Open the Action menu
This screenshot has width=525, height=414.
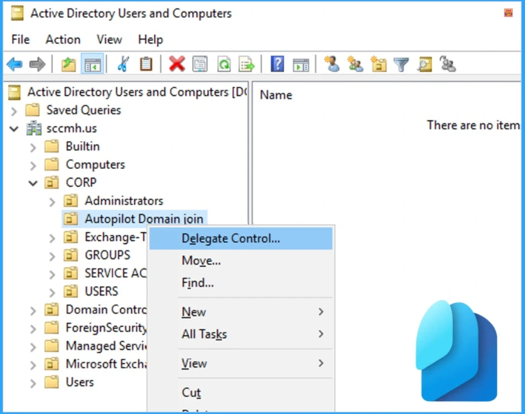coord(63,40)
